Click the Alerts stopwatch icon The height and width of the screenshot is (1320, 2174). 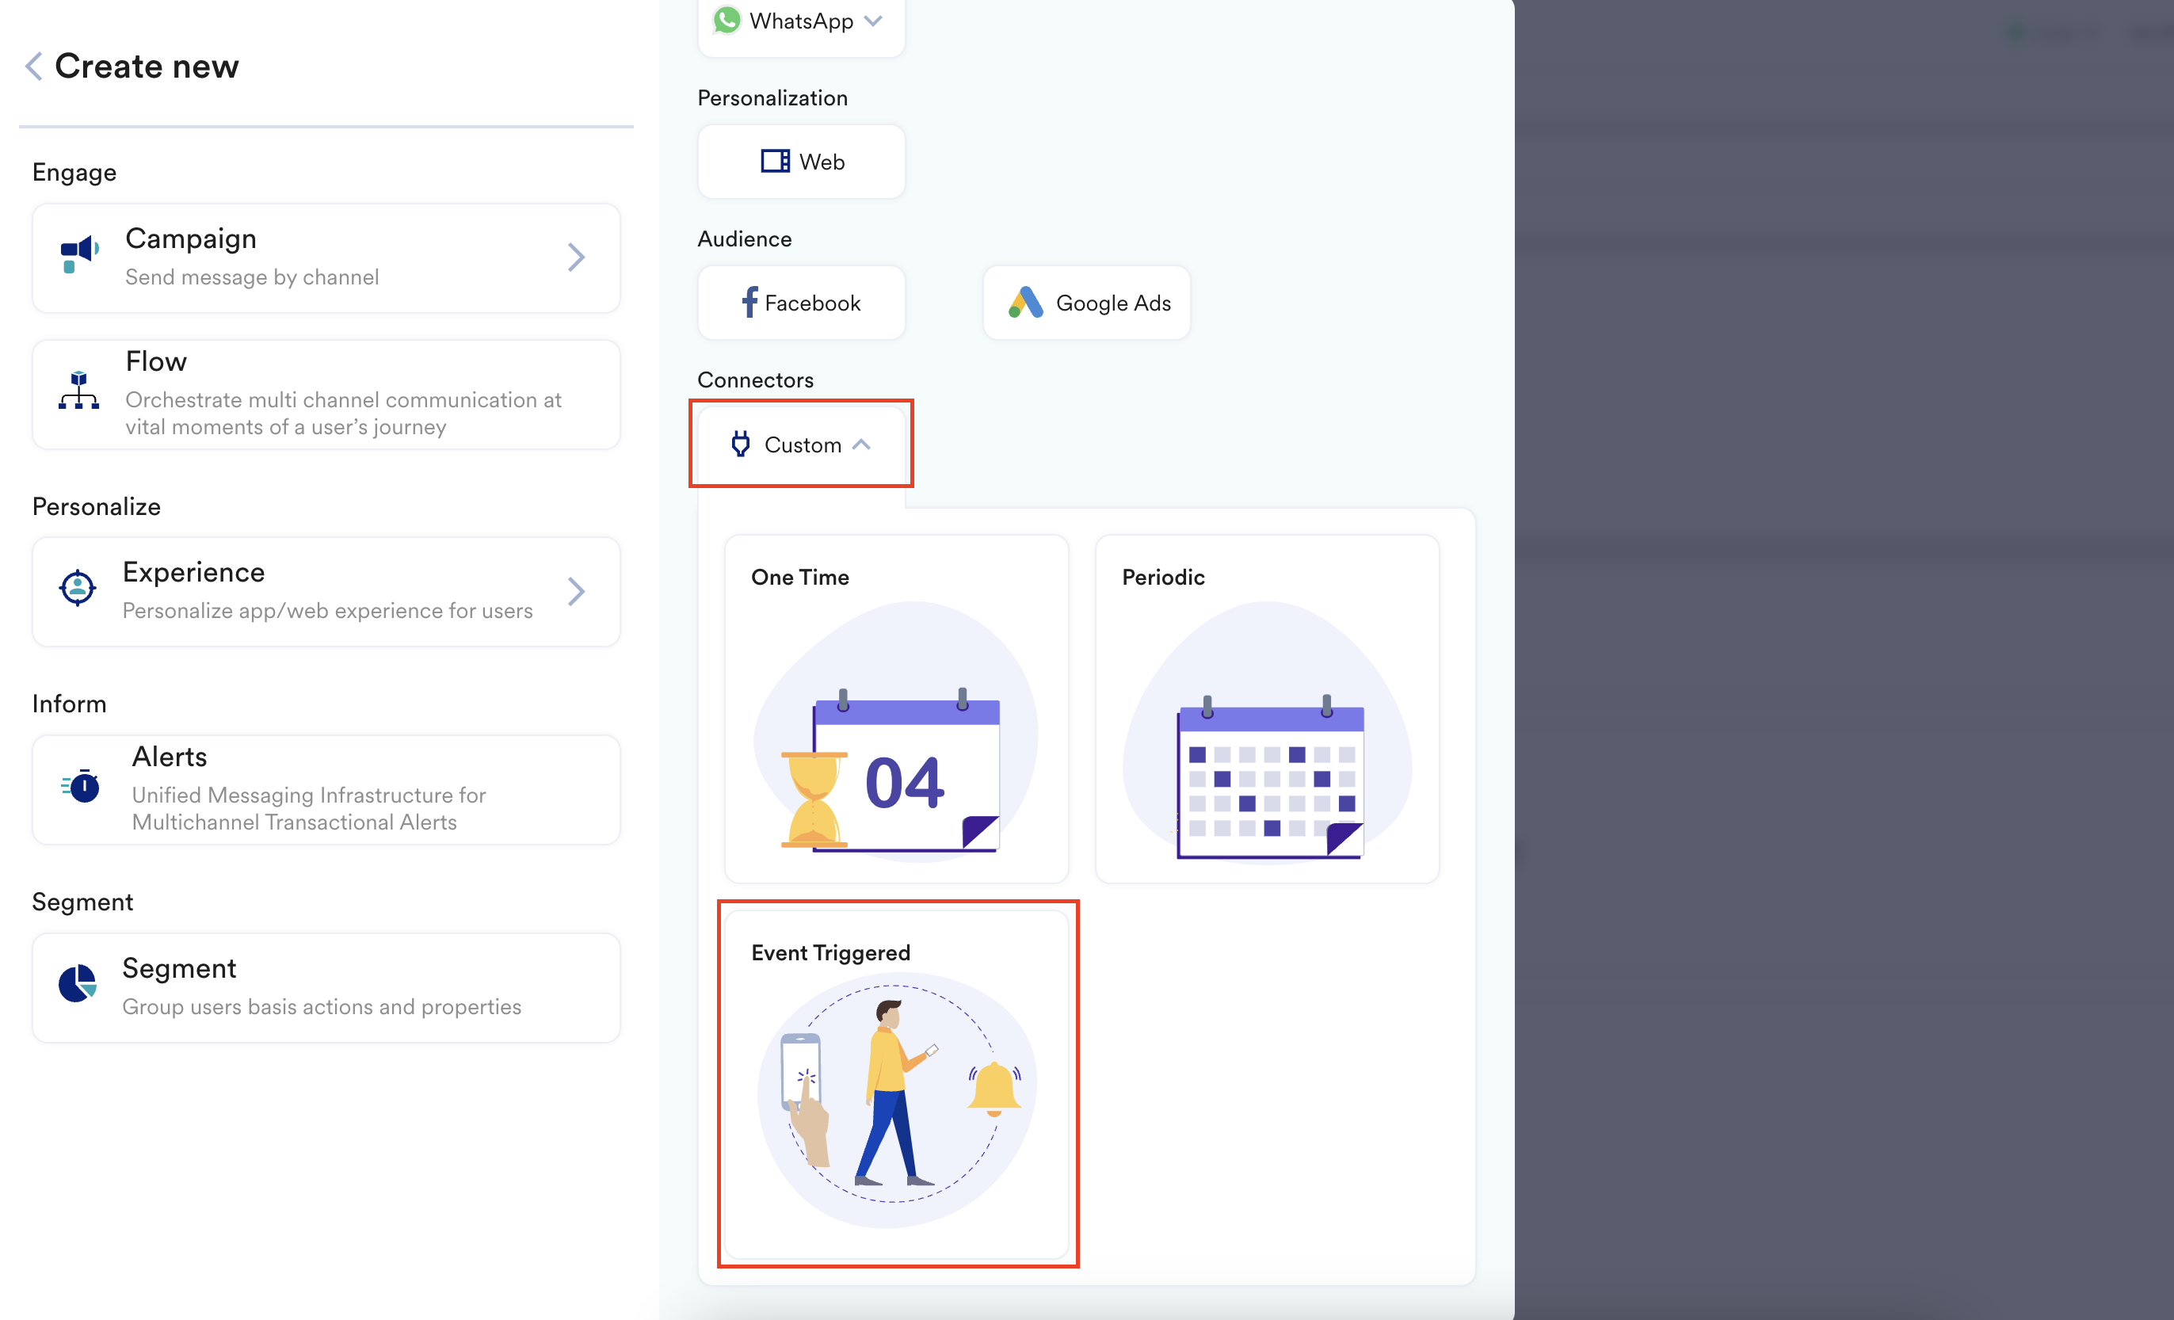point(81,784)
